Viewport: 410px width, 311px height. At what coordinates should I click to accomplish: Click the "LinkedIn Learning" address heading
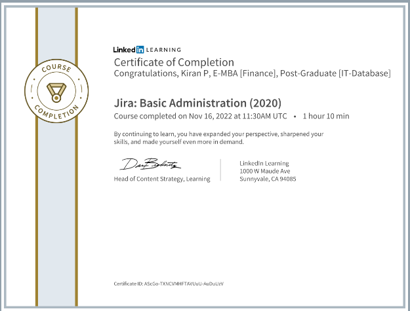pyautogui.click(x=264, y=163)
